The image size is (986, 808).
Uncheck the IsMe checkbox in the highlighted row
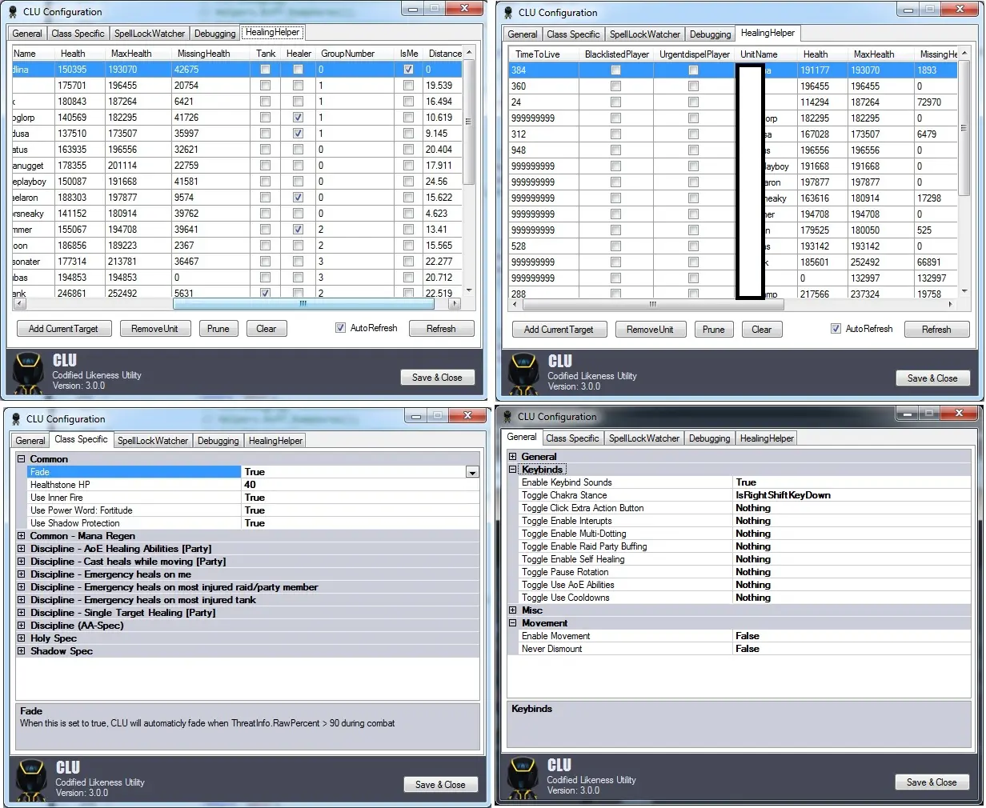click(x=408, y=70)
